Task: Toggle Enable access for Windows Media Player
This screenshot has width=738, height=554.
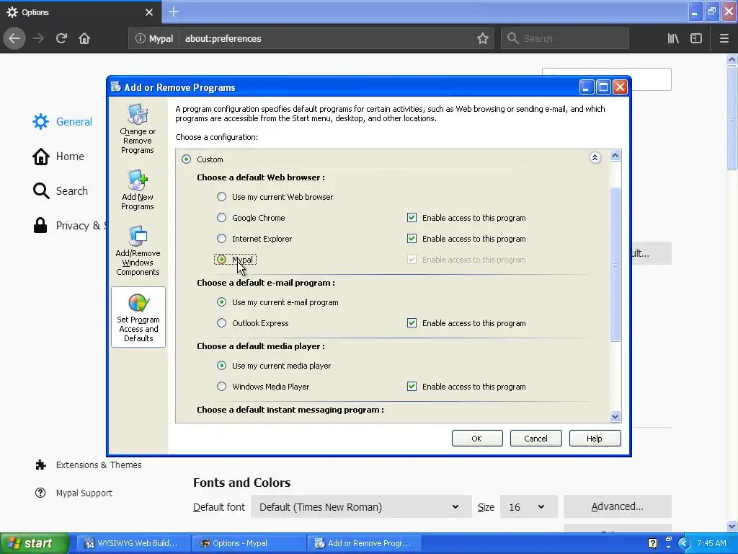Action: tap(412, 387)
